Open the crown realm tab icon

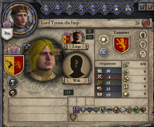46,9
